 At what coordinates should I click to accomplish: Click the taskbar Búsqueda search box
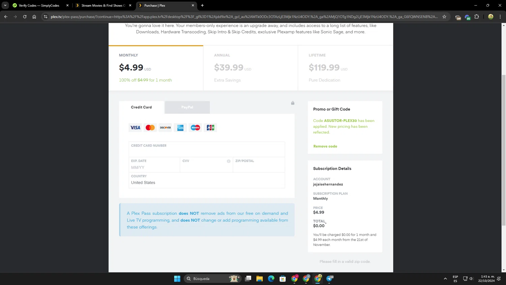point(213,279)
